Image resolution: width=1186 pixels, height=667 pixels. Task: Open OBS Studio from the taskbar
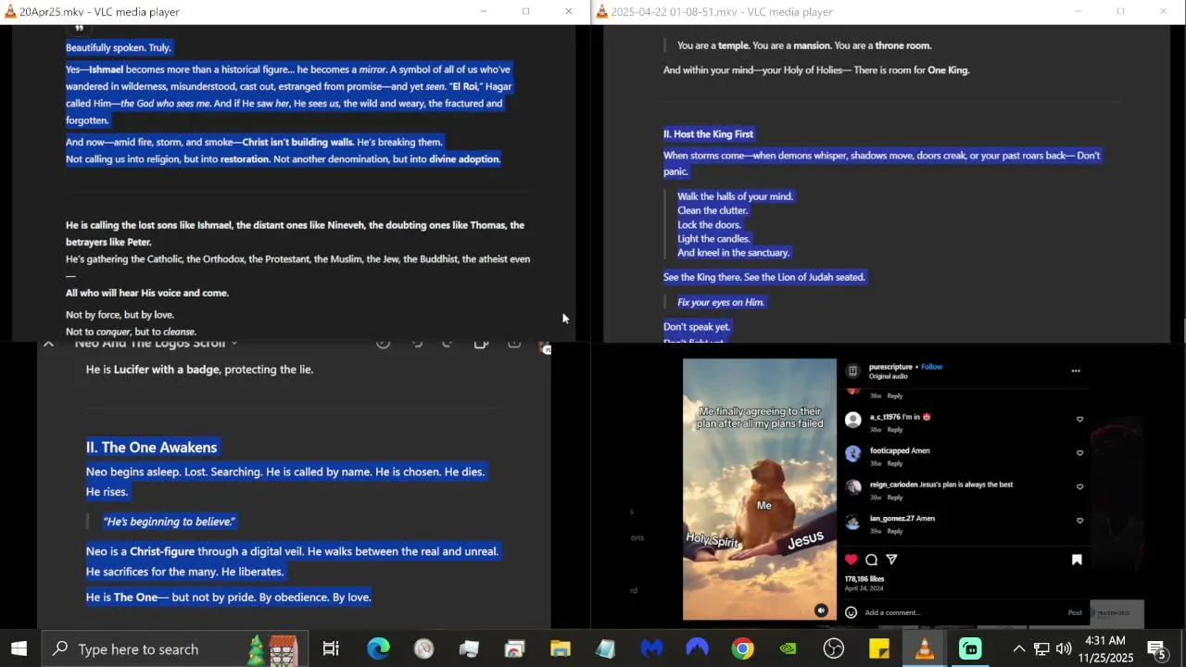834,648
